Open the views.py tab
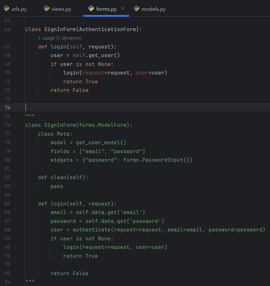The image size is (270, 286). (x=61, y=9)
